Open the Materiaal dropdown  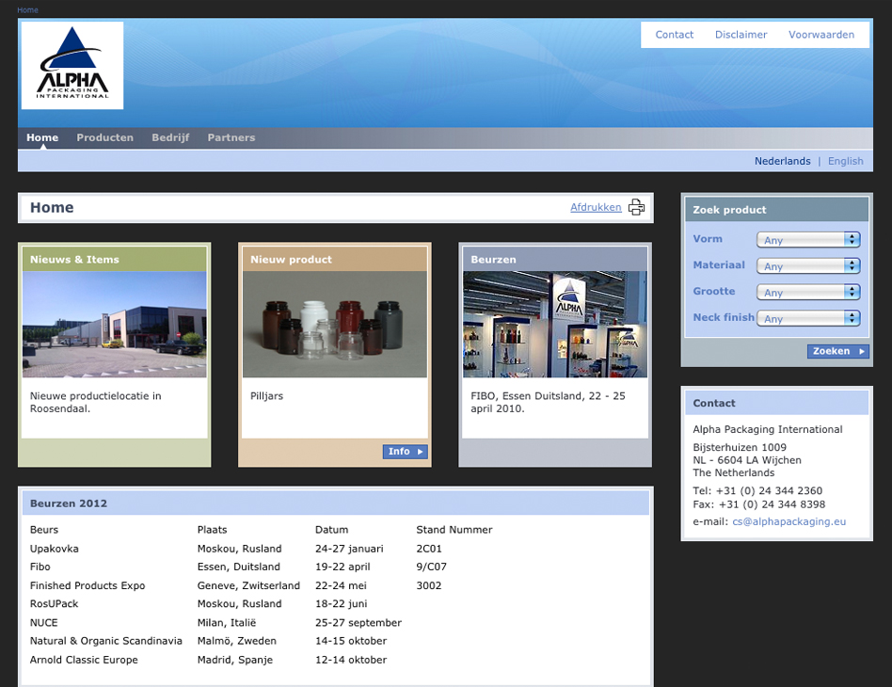(x=808, y=265)
